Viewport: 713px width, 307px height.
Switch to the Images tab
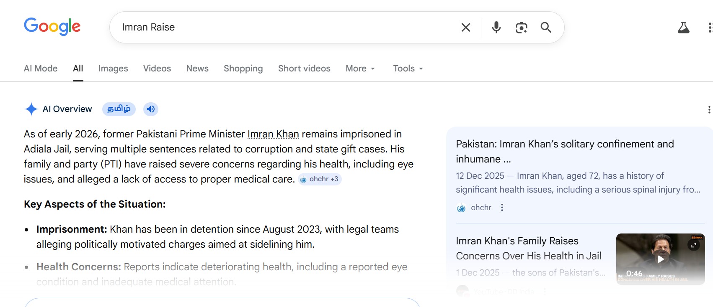(x=113, y=69)
